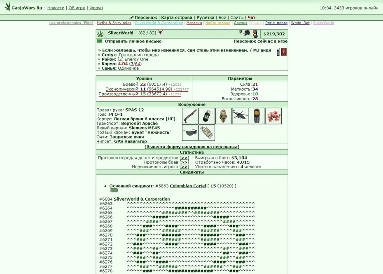383x274 pixels.
Task: Open the pink SilverWorld link in top bar
Action: 324,23
